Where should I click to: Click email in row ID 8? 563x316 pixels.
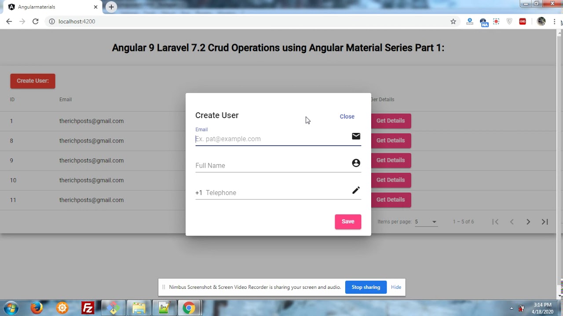point(91,141)
